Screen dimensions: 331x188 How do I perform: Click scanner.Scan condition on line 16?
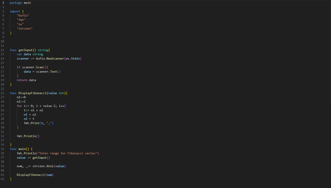34,67
